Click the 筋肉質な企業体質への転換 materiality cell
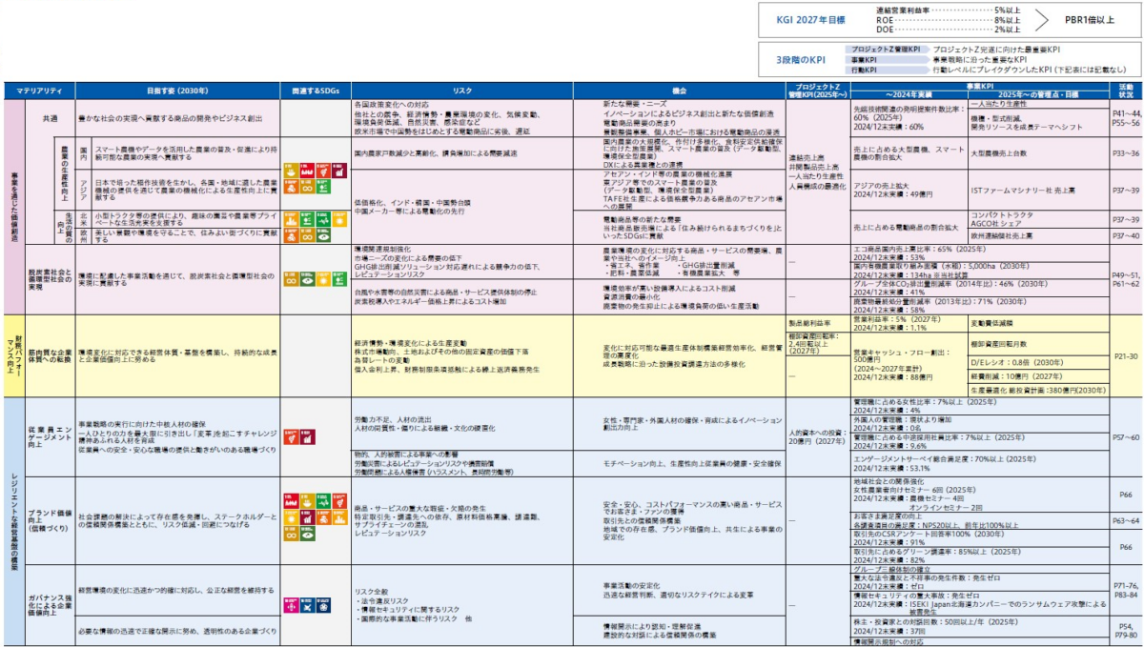This screenshot has width=1144, height=647. pos(51,354)
